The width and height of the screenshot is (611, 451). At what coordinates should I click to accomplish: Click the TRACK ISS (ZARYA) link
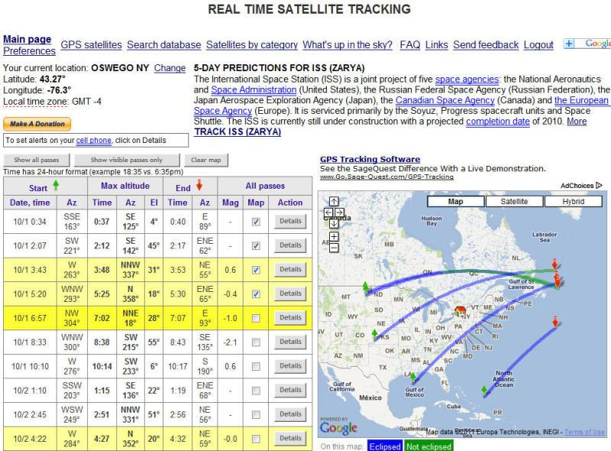238,132
